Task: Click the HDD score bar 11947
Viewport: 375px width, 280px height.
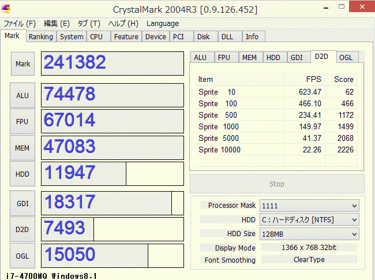Action: tap(112, 174)
